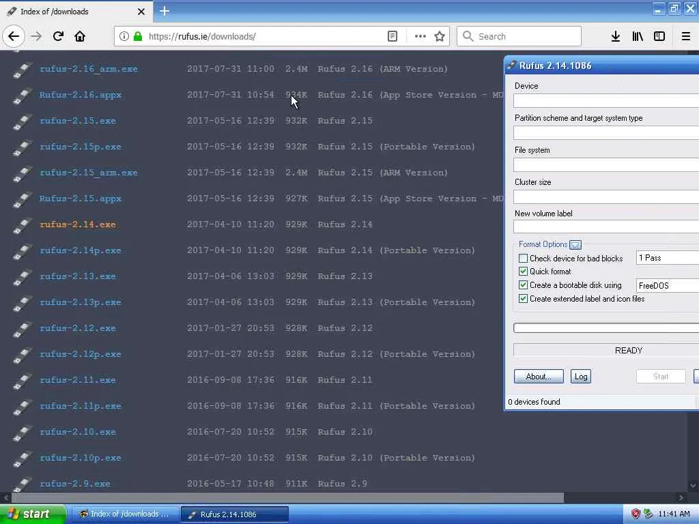The image size is (699, 524).
Task: Click the New volume label field
Action: [606, 227]
